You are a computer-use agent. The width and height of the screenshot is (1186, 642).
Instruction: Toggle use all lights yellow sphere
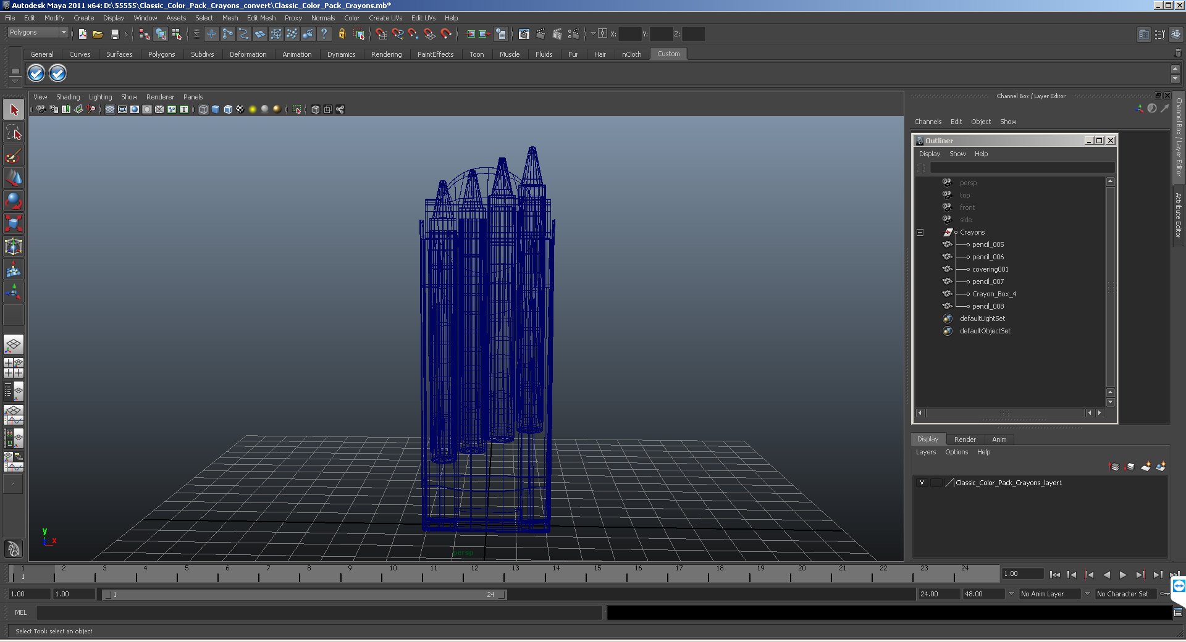[253, 109]
